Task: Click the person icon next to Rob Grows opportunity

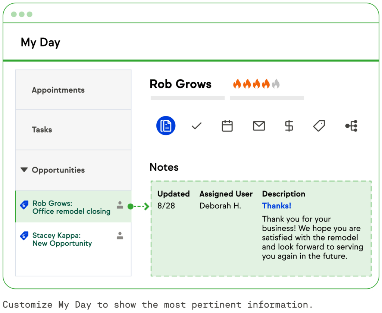Action: tap(120, 204)
